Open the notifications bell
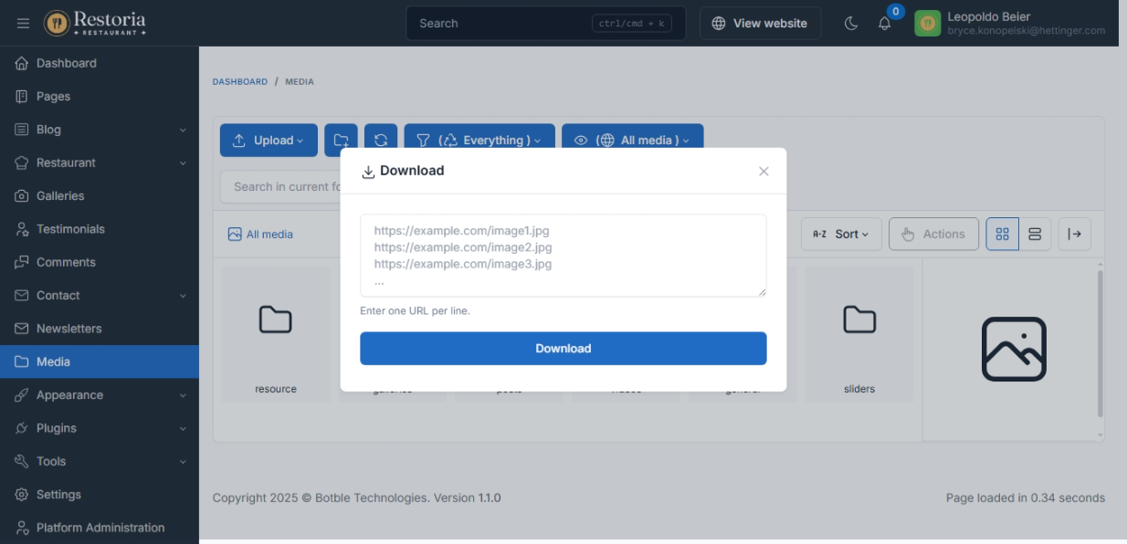The width and height of the screenshot is (1127, 544). pos(884,24)
